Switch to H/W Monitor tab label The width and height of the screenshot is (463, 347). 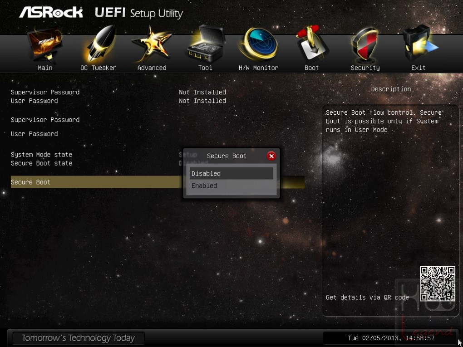click(x=258, y=68)
